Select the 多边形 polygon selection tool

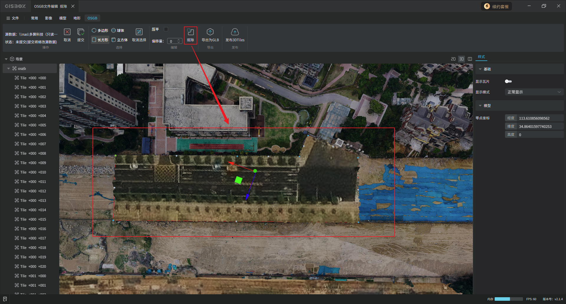(x=100, y=30)
